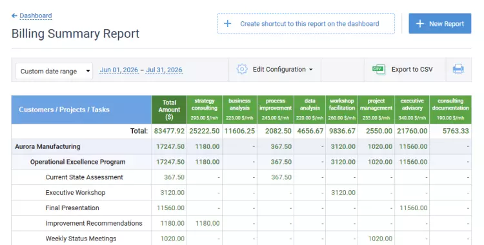Click total workshop facilitation value 9836.67

click(342, 131)
